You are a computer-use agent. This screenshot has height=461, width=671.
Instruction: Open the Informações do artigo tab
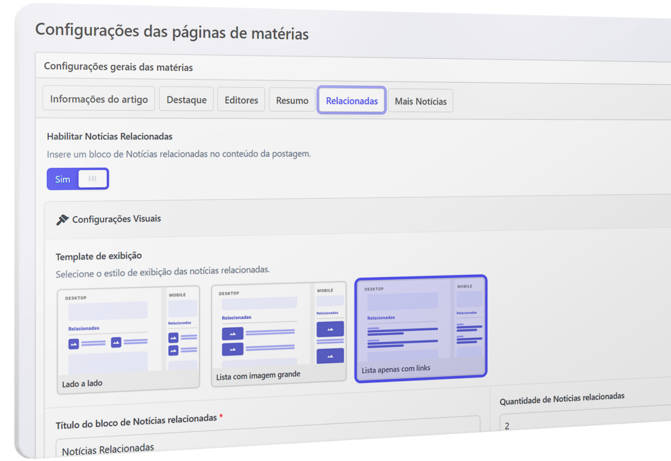[99, 99]
